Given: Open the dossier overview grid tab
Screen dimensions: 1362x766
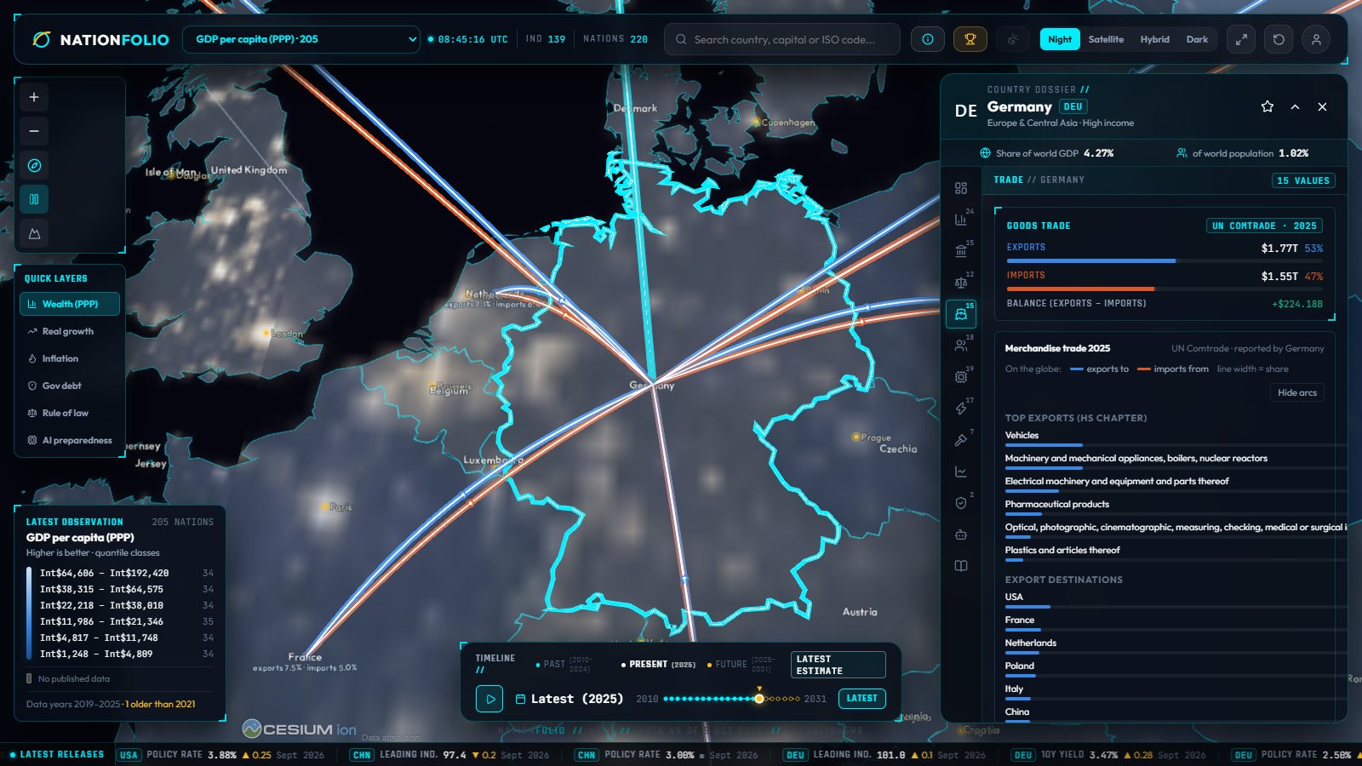Looking at the screenshot, I should 961,188.
